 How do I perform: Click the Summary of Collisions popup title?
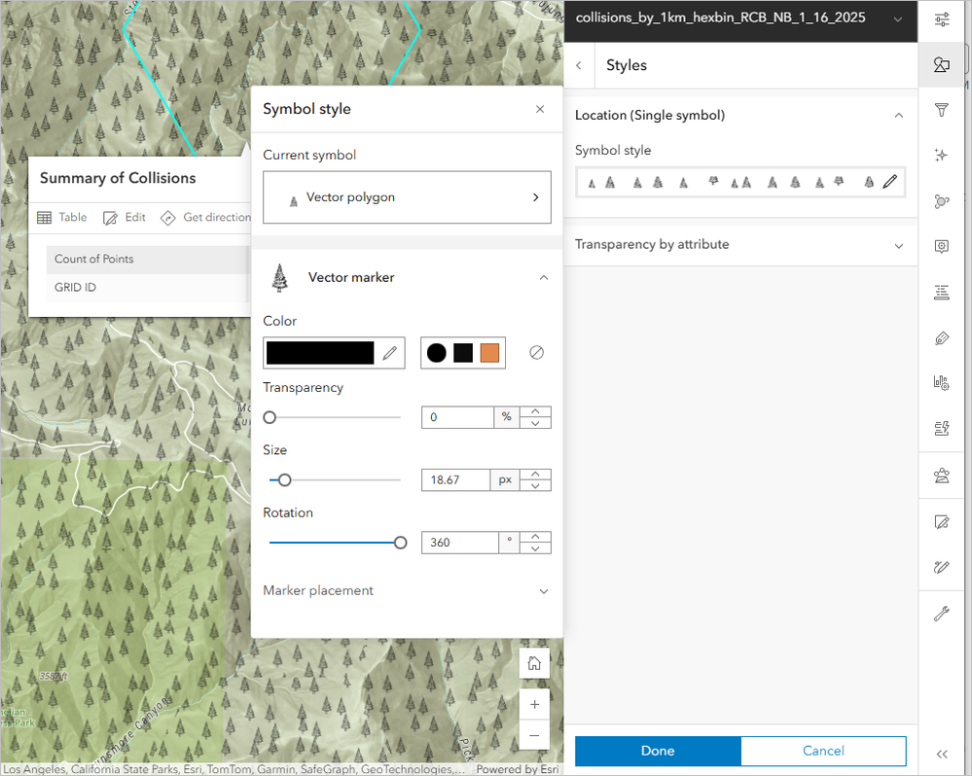(x=118, y=178)
